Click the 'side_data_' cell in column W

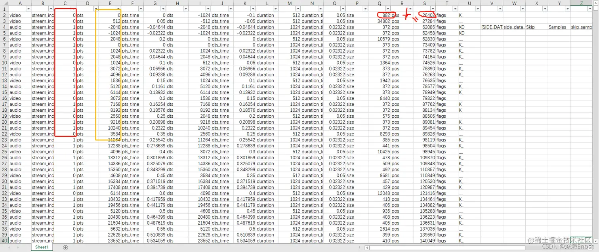click(514, 27)
